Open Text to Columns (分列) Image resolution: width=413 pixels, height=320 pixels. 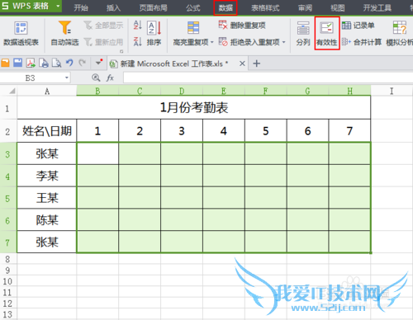(303, 34)
